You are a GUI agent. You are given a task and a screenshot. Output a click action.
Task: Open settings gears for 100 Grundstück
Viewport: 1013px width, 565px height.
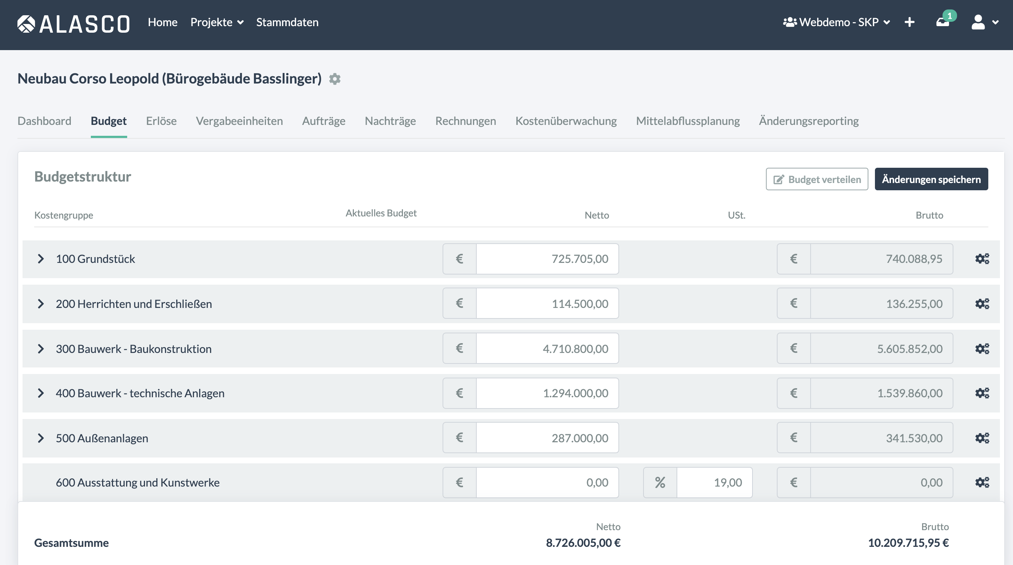982,259
